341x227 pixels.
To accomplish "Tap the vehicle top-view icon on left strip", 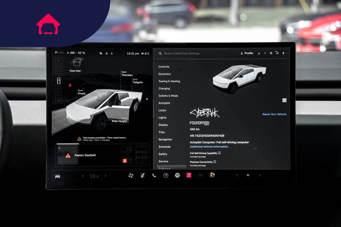I will pos(59,81).
